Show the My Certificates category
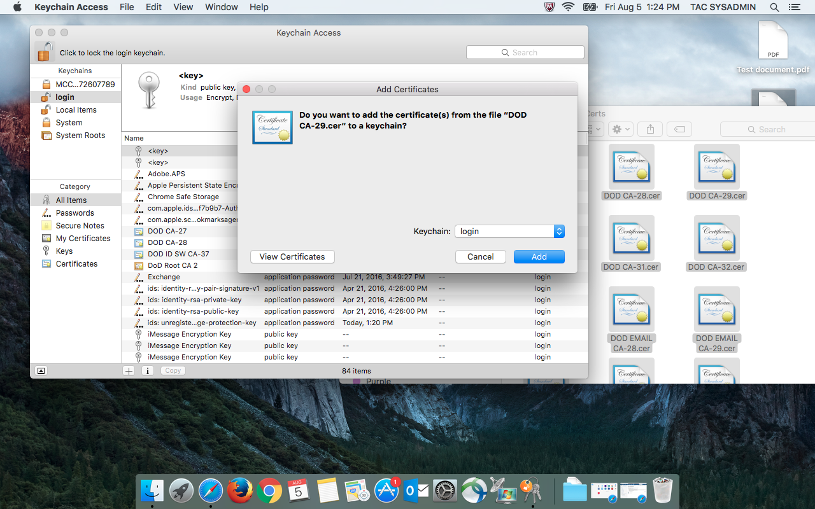This screenshot has height=509, width=815. pyautogui.click(x=75, y=239)
